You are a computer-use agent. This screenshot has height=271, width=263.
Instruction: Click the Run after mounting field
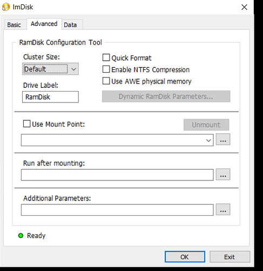point(117,175)
